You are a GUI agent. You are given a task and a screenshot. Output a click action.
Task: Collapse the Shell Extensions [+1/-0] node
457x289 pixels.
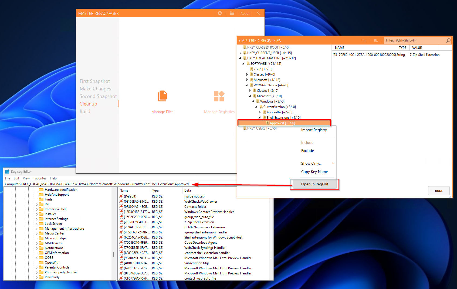click(x=260, y=118)
